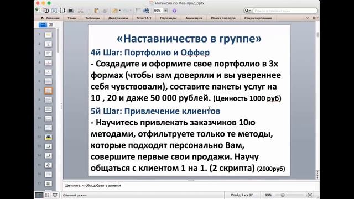Click the search in presentation field
The width and height of the screenshot is (354, 199).
tap(285, 11)
